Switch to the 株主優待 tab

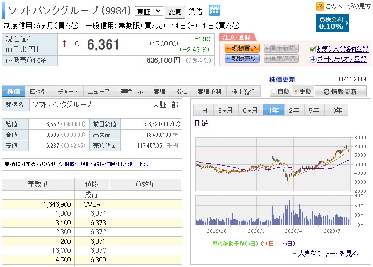243,91
